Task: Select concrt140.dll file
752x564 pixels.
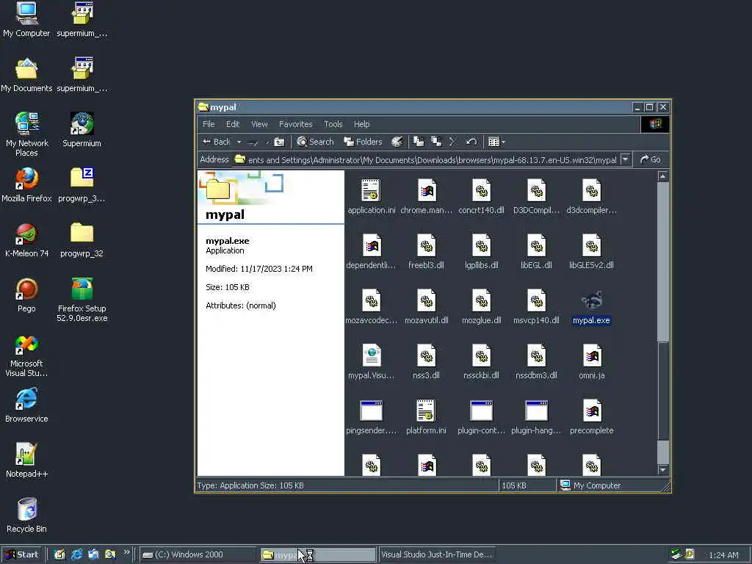Action: point(481,197)
